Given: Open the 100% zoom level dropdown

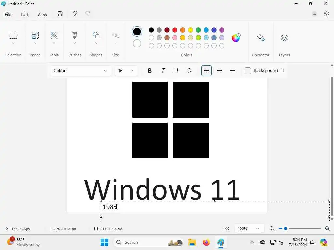Looking at the screenshot, I should point(249,229).
